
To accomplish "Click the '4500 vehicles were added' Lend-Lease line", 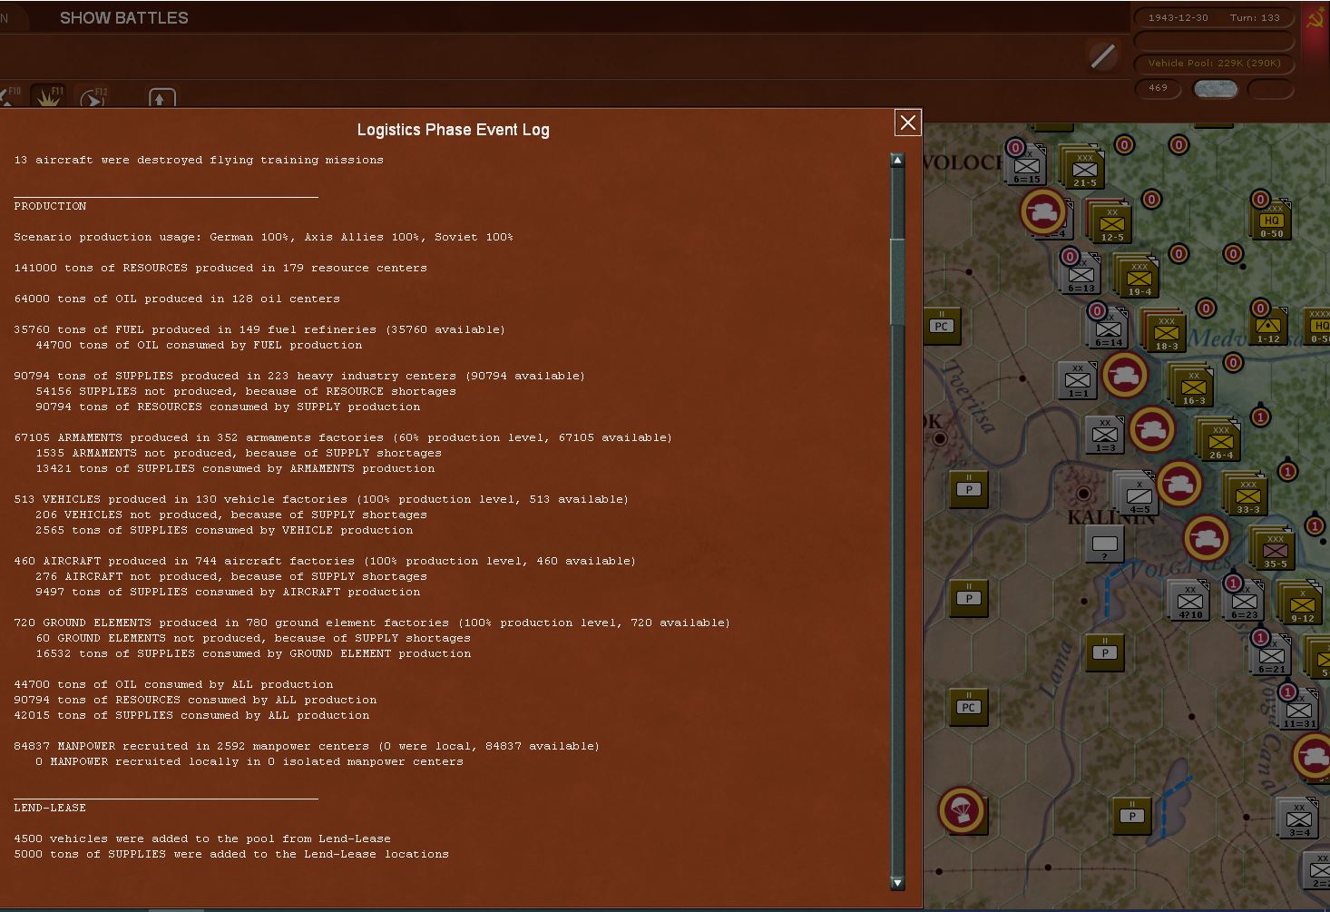I will (x=202, y=838).
